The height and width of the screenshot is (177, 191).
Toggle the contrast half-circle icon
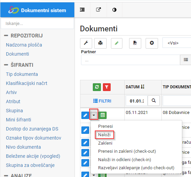pos(114,10)
